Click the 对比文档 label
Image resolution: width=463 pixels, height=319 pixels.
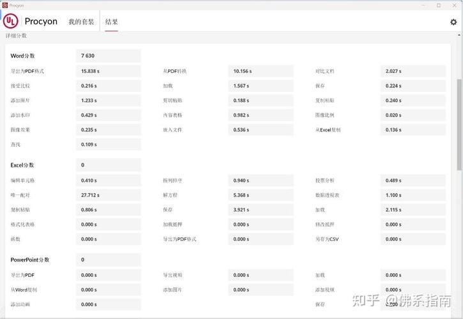pos(324,71)
